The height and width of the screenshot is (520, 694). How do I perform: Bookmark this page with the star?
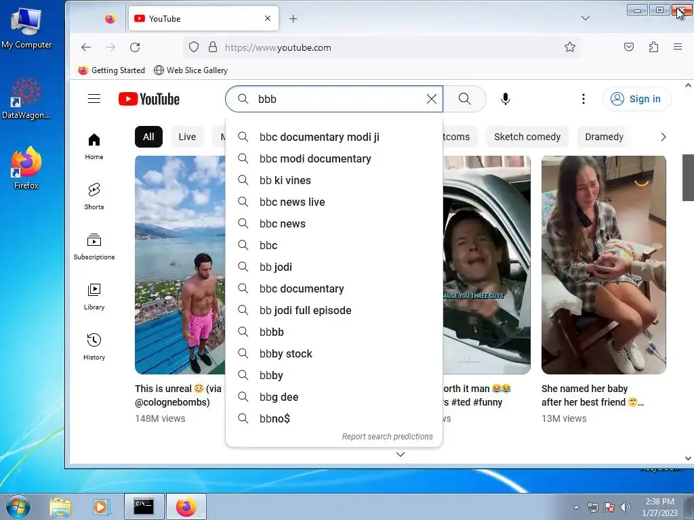click(569, 47)
